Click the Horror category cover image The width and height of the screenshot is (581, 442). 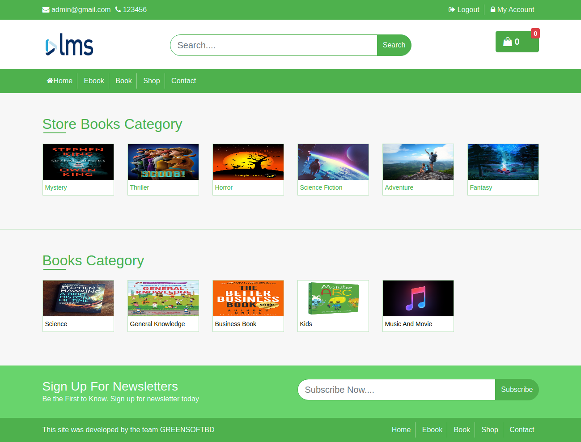coord(248,162)
